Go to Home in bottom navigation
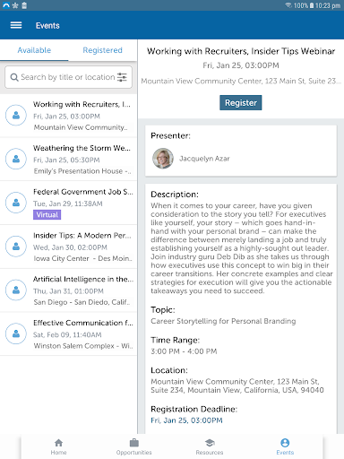 click(x=58, y=447)
